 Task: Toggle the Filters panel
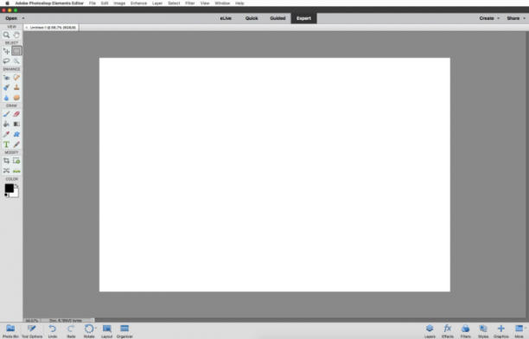click(465, 331)
